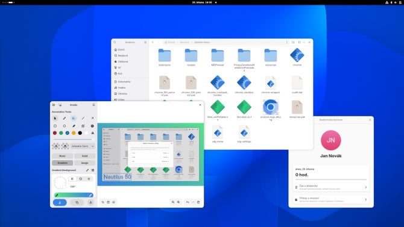This screenshot has height=227, width=404.
Task: Open the custom color picker after the white swatch
Action: [92, 133]
